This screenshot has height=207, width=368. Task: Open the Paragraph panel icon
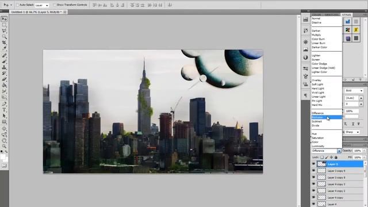[305, 95]
